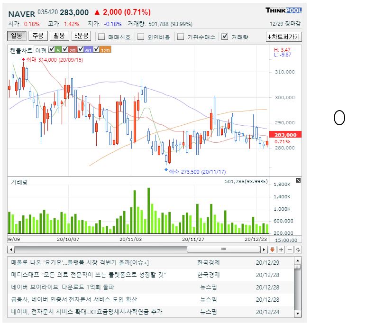Screen dimensions: 366x325
Task: Open news '금융사, 네이버 인증서' headline
Action: pyautogui.click(x=74, y=299)
